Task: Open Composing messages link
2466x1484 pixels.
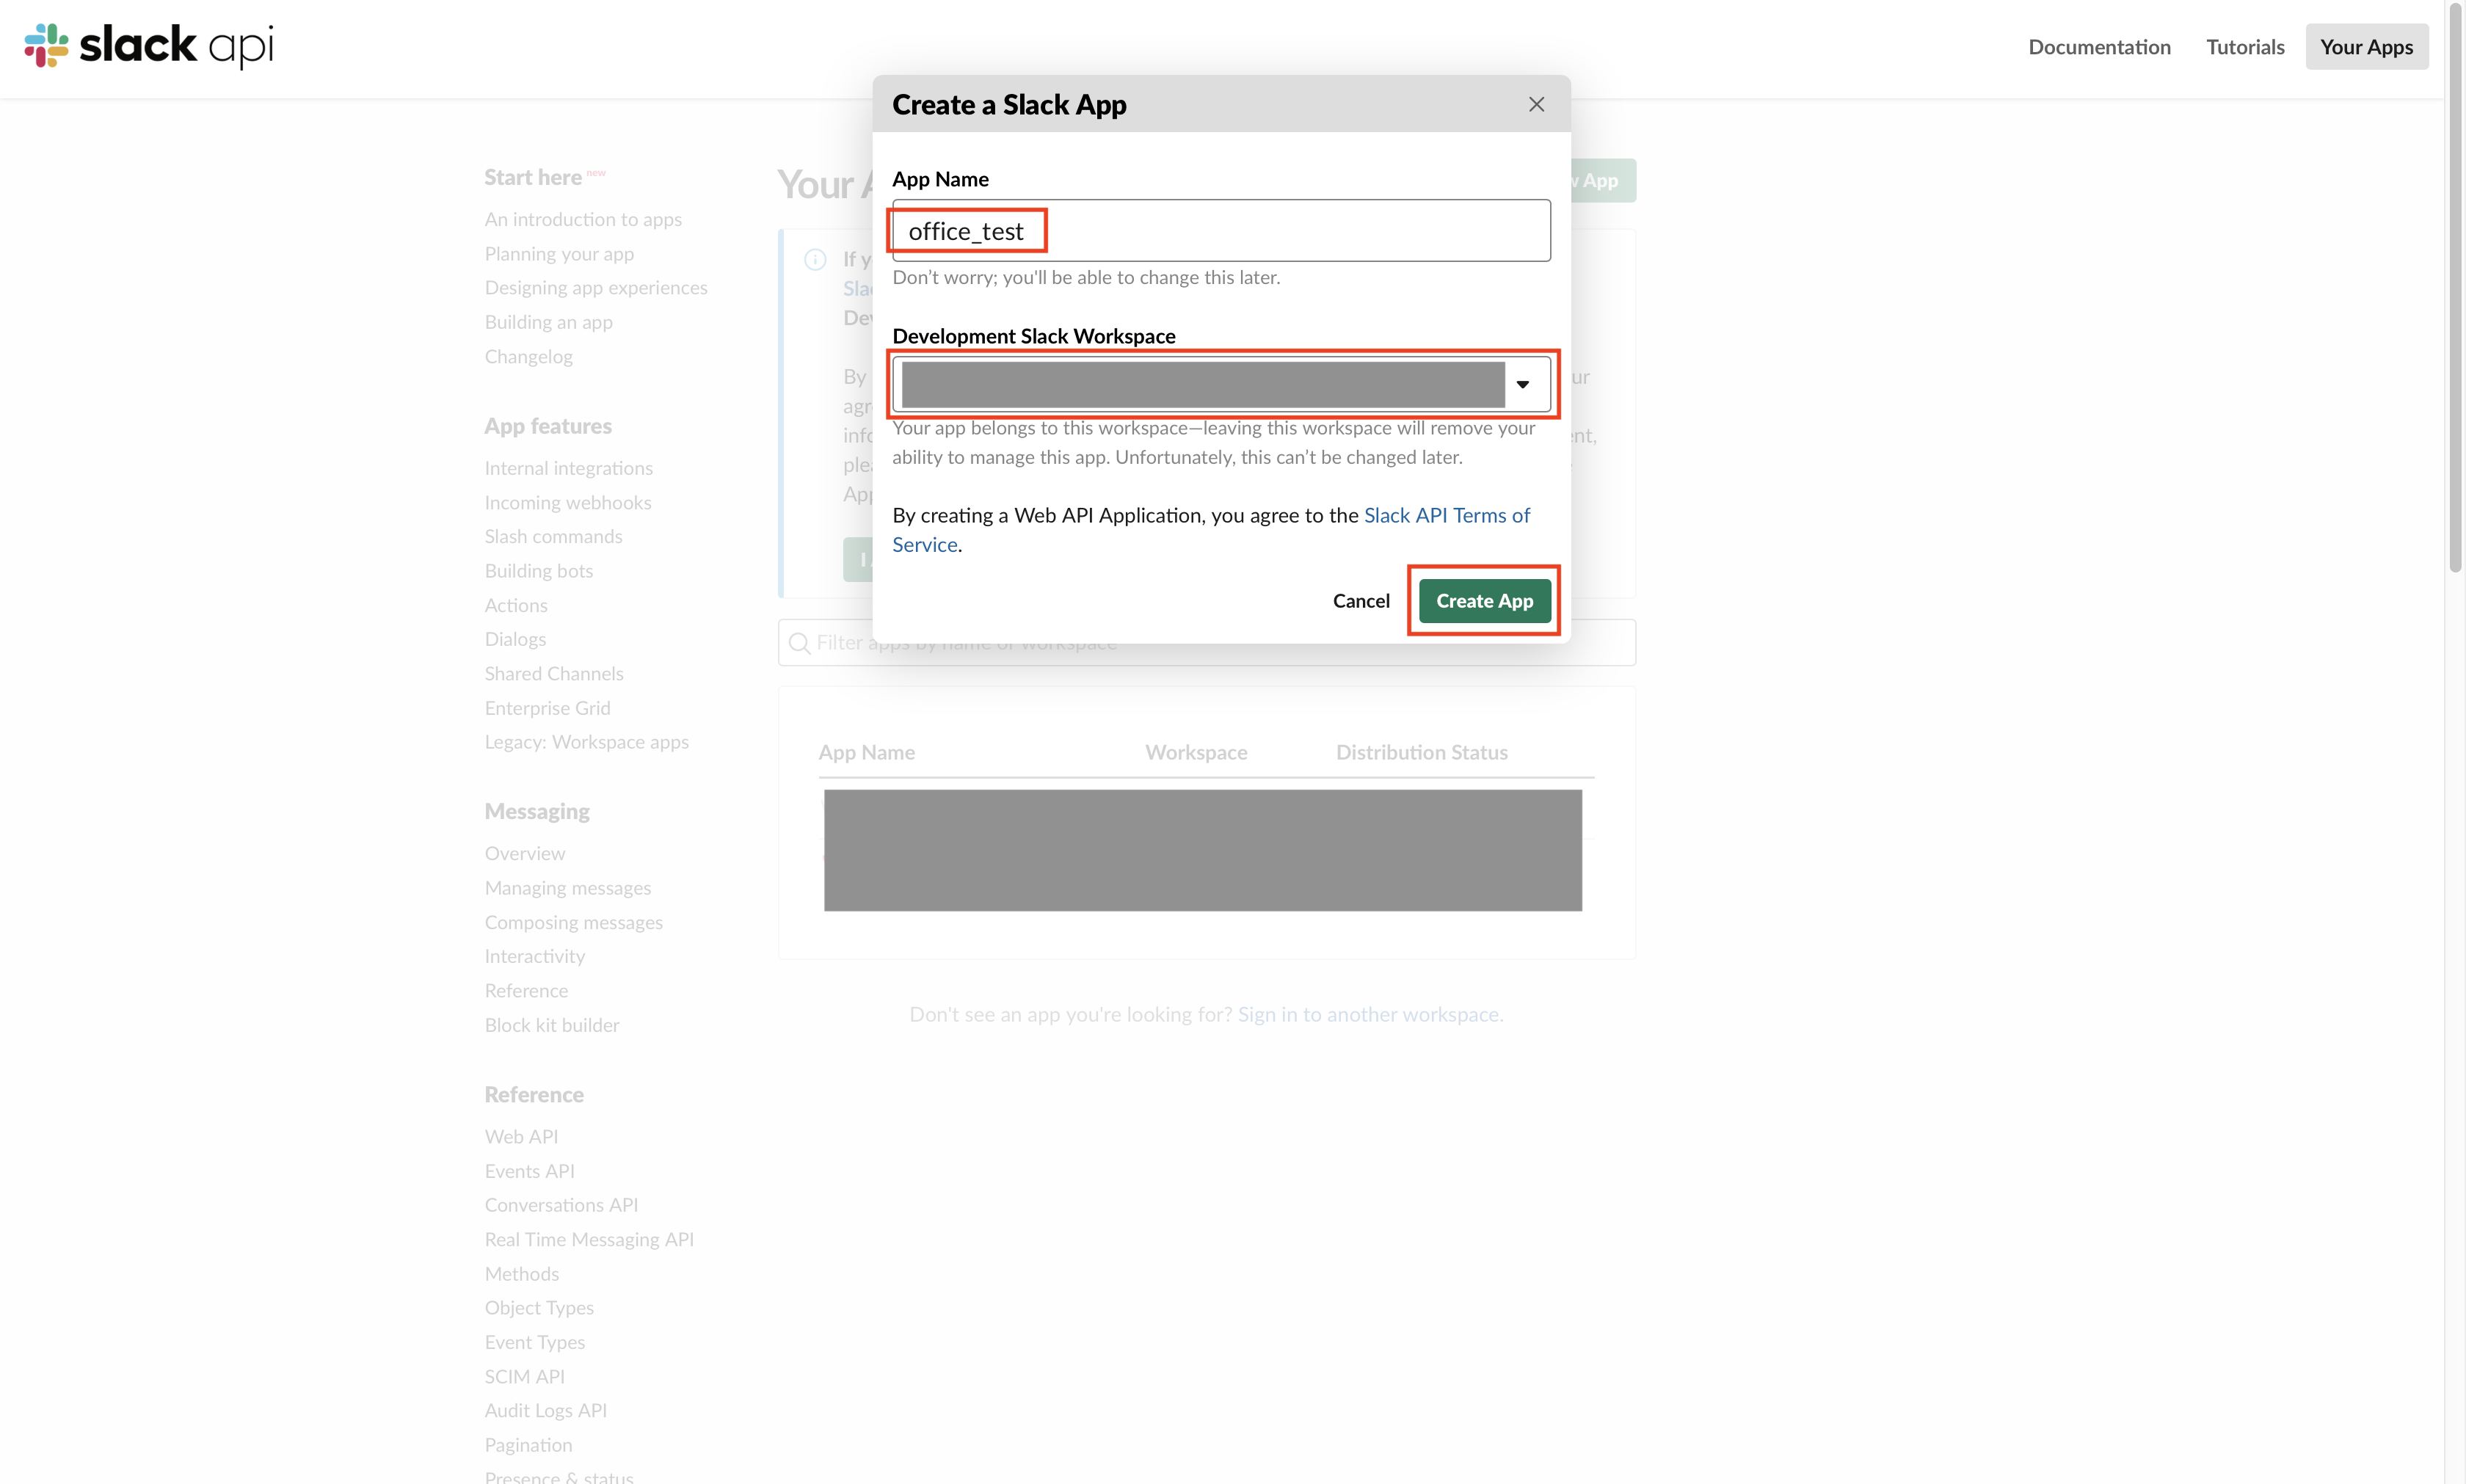Action: point(573,923)
